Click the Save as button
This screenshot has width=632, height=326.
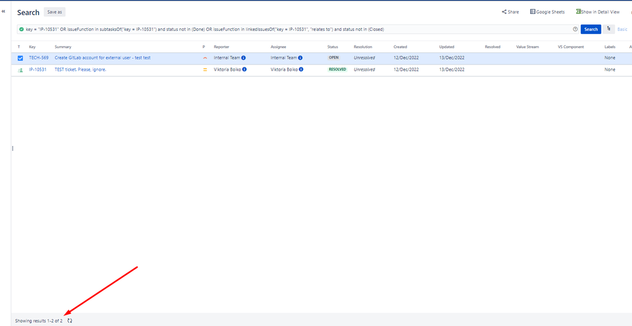[54, 12]
